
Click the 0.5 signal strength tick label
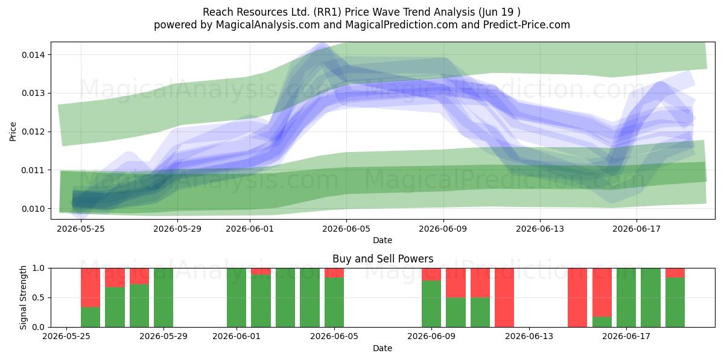point(39,297)
